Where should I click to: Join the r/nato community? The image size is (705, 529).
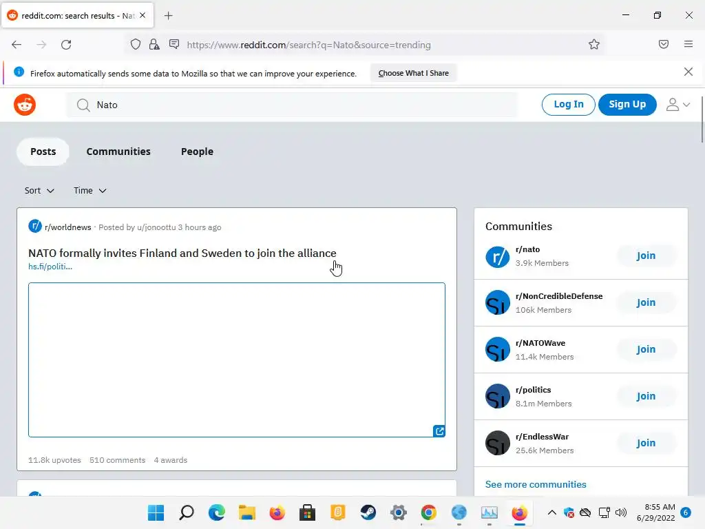click(646, 256)
